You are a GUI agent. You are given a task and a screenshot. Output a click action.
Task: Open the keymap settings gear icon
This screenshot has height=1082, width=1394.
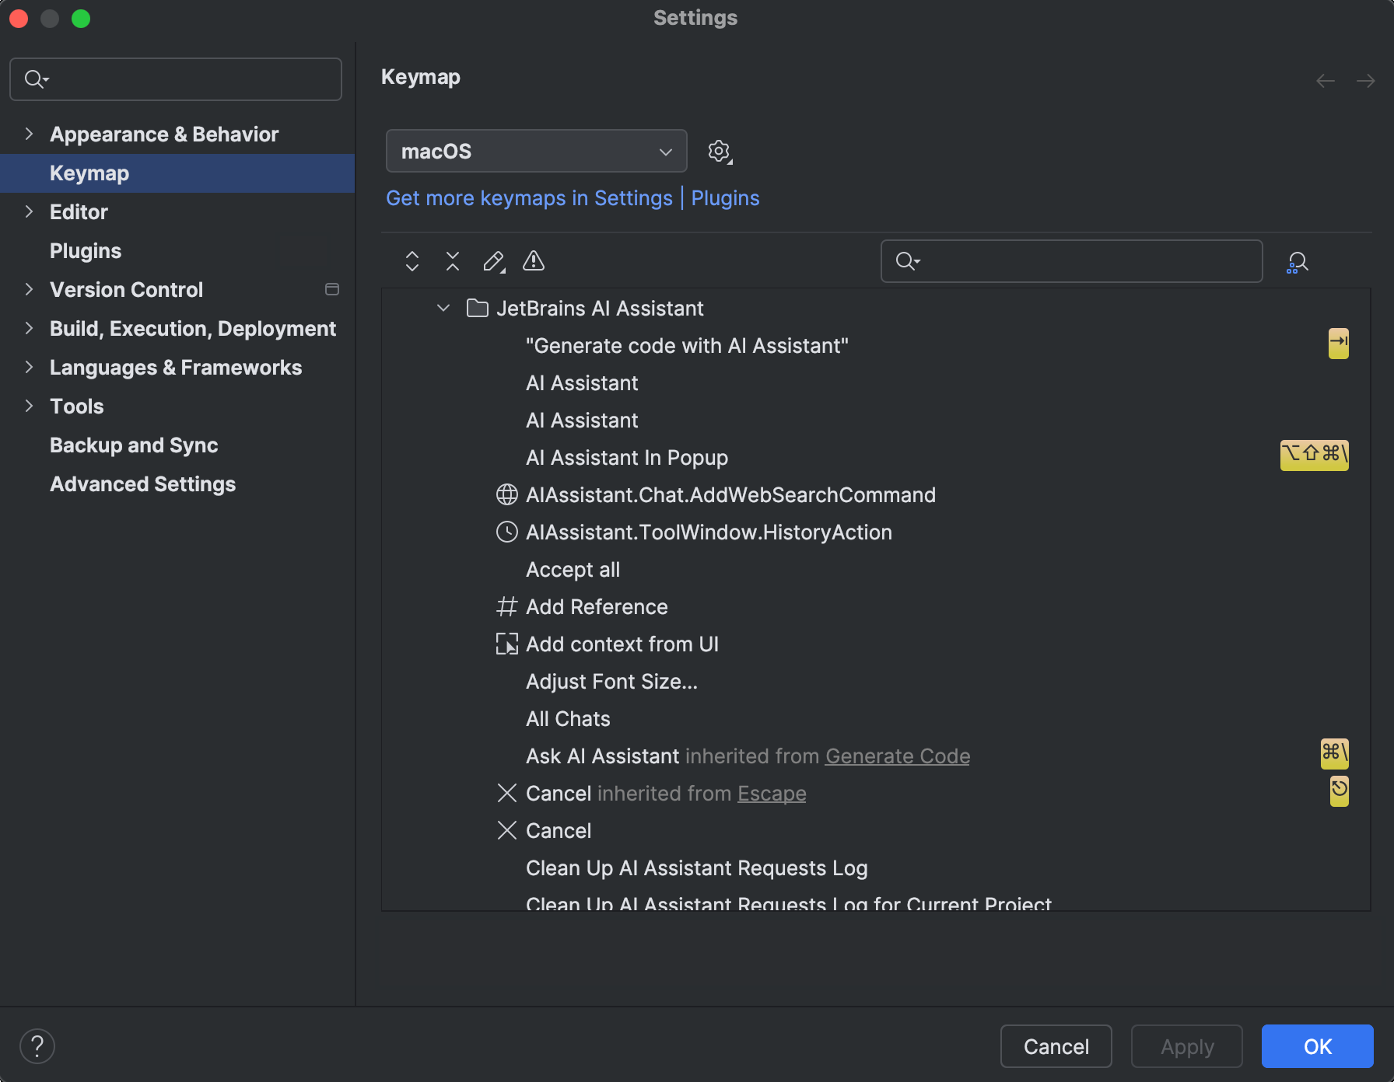point(719,151)
